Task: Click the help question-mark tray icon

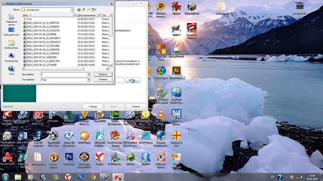Action: (x=280, y=177)
